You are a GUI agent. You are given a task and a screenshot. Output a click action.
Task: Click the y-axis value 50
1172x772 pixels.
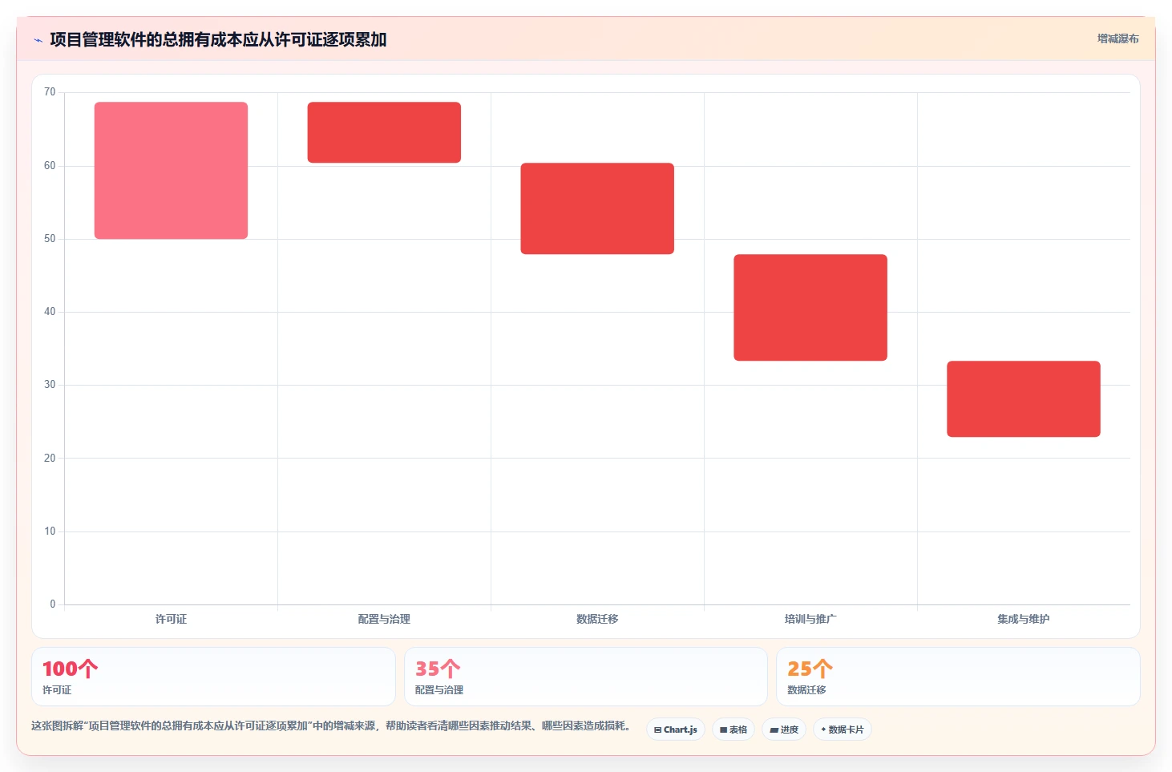[50, 239]
